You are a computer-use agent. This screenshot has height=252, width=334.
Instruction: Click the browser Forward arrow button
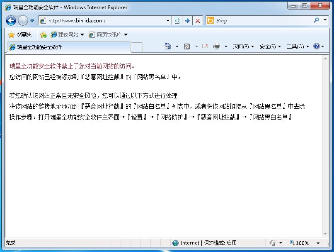tap(23, 21)
